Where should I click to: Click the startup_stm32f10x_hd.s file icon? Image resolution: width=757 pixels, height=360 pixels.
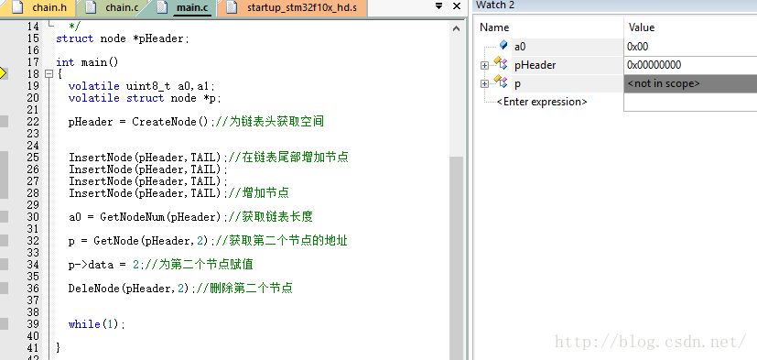pos(233,7)
